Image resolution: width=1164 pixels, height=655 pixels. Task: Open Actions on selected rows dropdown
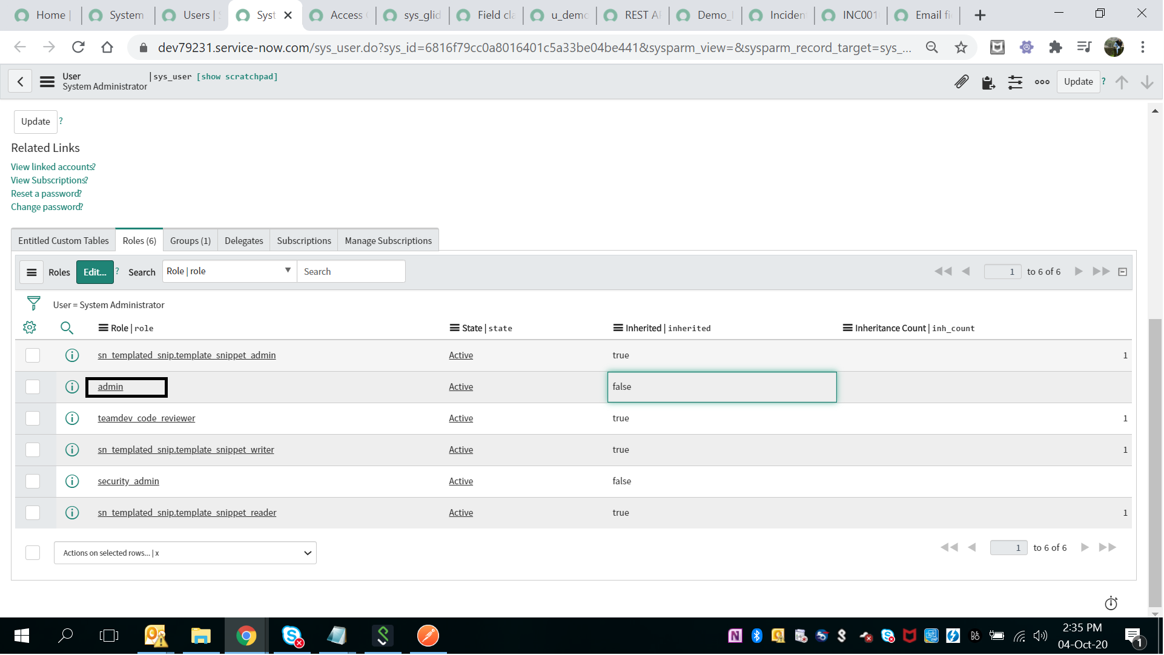click(x=185, y=553)
